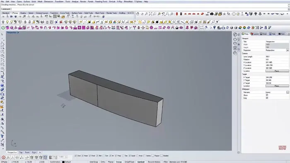Click the yellow box icon beside checker icon
The width and height of the screenshot is (290, 163).
pyautogui.click(x=93, y=22)
